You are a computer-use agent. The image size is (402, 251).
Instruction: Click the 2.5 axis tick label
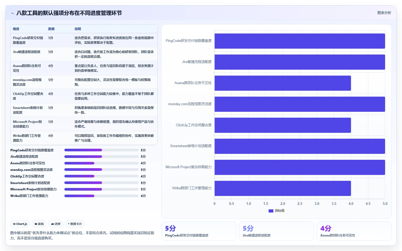coord(300,204)
